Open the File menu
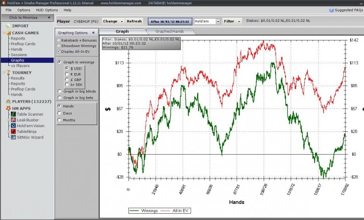Screen dimensions: 364x220 (9, 10)
